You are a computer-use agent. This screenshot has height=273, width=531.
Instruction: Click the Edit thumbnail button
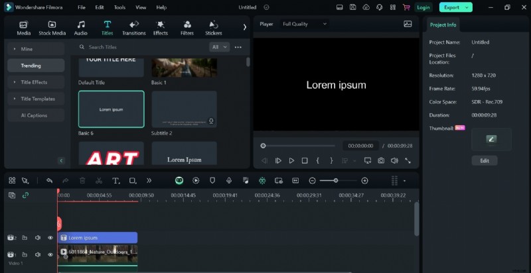click(485, 160)
